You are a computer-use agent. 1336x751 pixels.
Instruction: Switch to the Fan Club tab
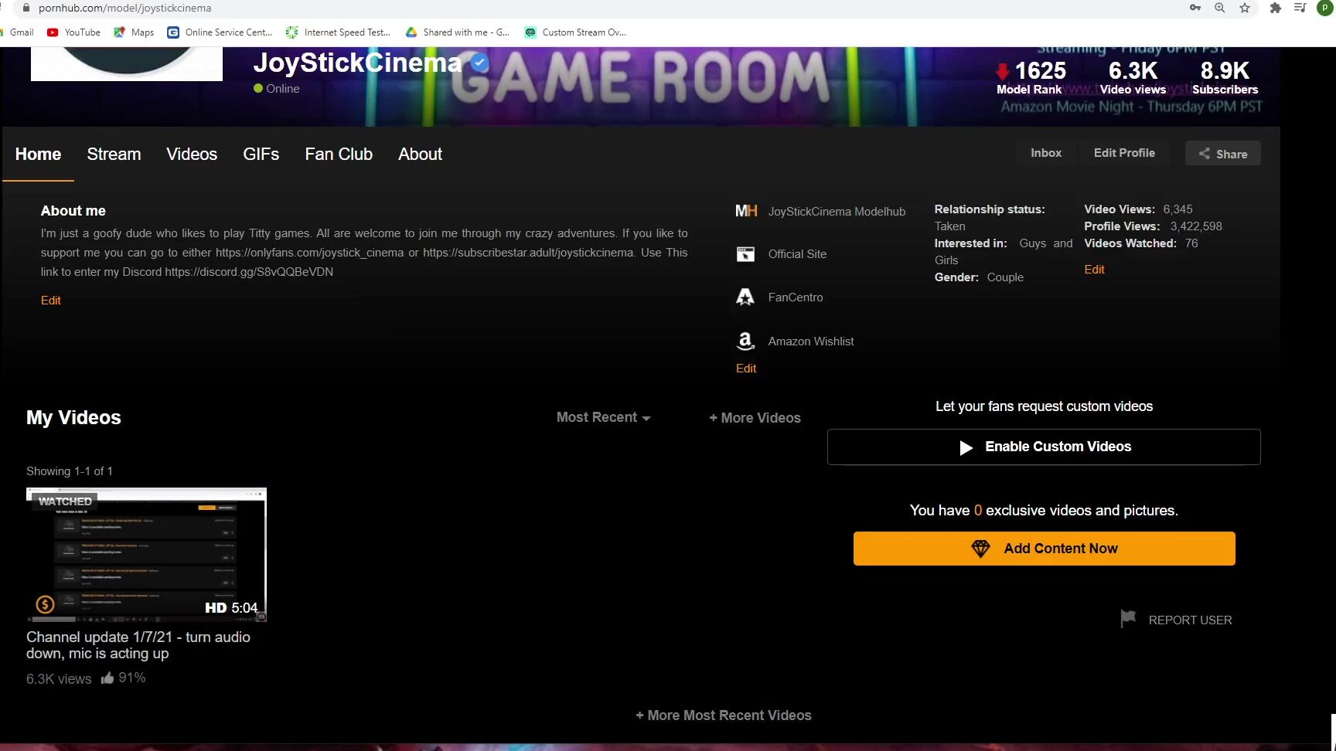338,154
